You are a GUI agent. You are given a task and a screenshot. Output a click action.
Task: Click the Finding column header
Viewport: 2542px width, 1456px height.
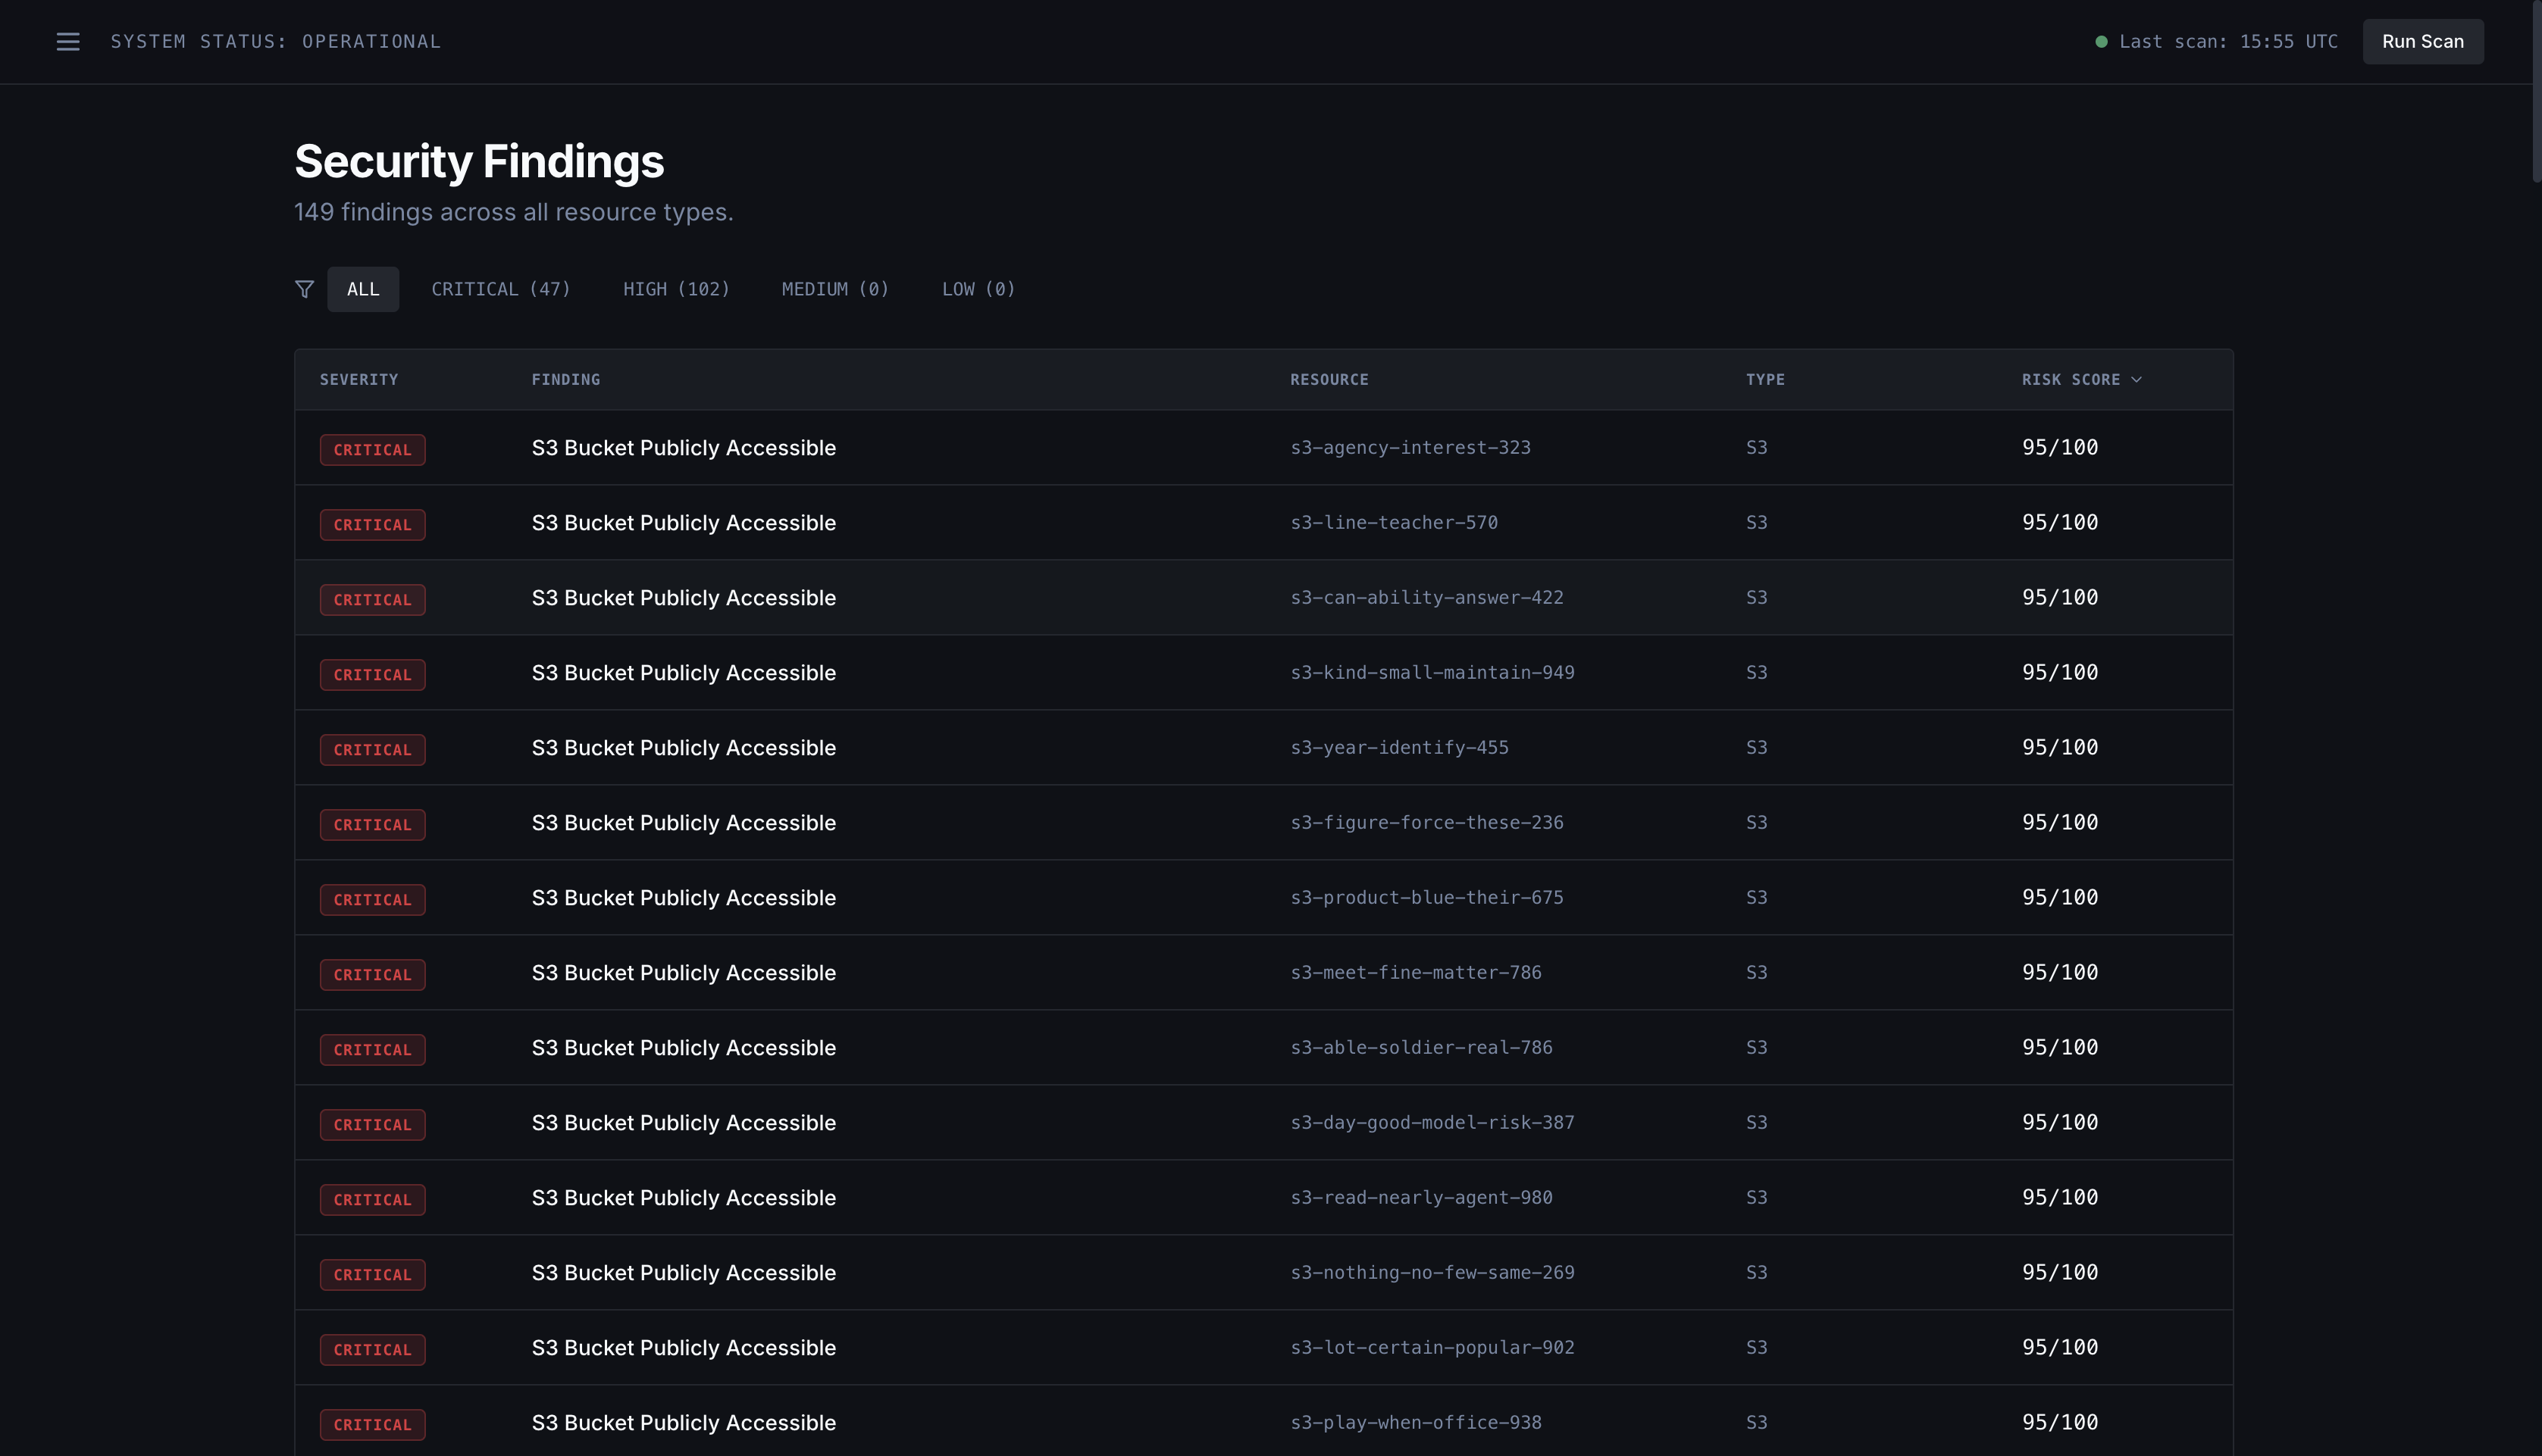click(565, 380)
